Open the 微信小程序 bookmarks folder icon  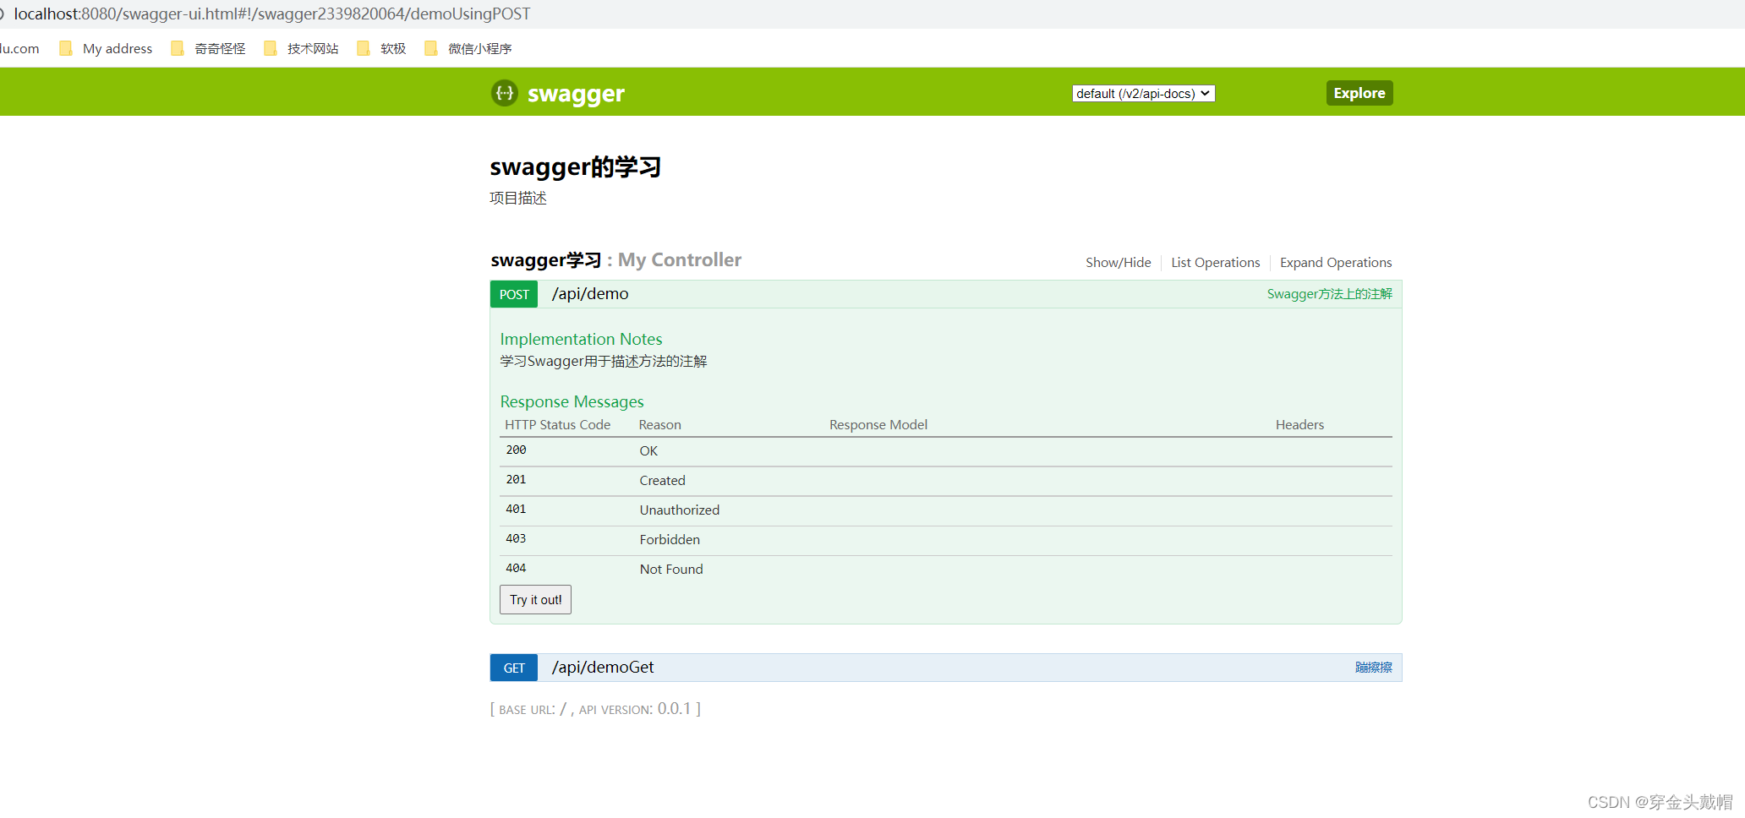pyautogui.click(x=431, y=48)
